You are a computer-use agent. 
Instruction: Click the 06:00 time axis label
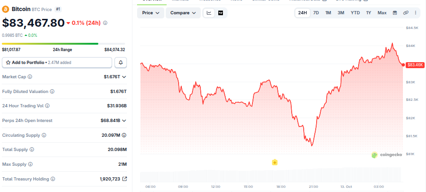150,187
